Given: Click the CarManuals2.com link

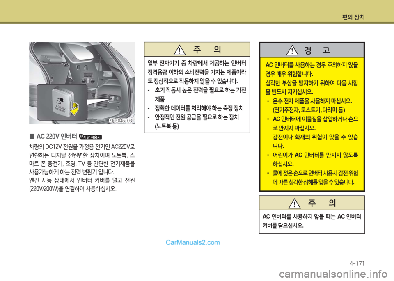Looking at the screenshot, I should (193, 242).
